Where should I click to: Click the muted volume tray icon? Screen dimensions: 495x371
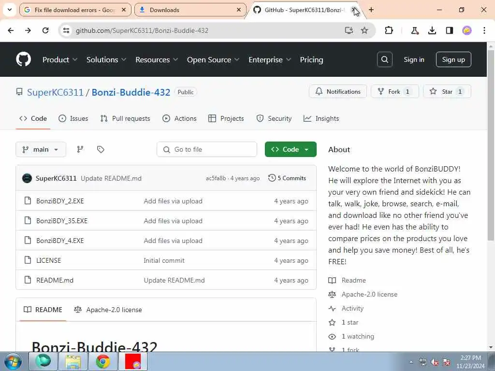[435, 362]
